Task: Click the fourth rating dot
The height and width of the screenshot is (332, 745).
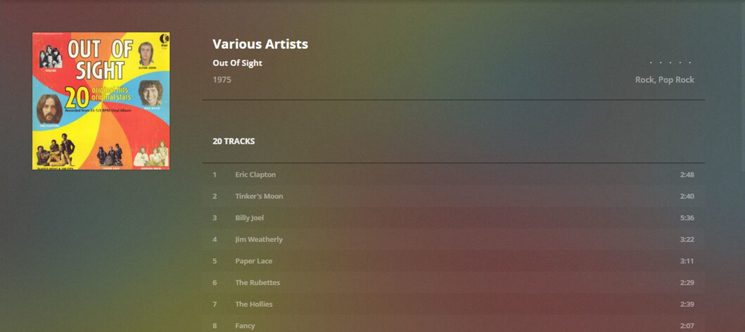Action: click(x=680, y=63)
